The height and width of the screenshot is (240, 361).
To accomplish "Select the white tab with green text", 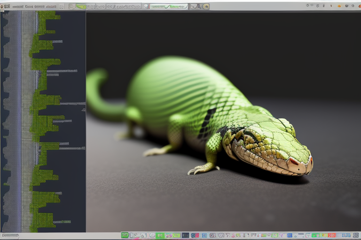I will click(169, 7).
